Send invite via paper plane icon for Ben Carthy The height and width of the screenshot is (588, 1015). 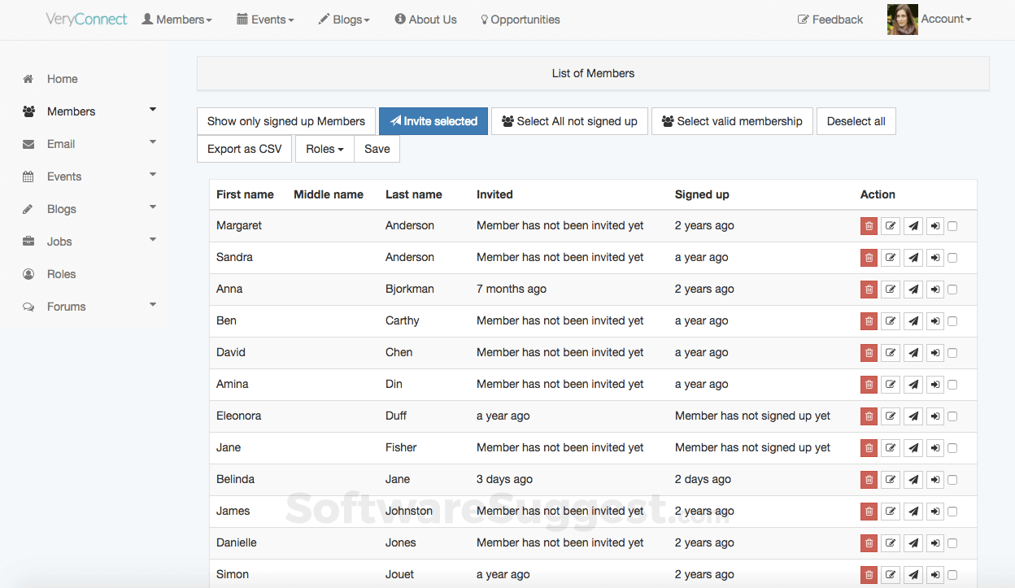913,321
